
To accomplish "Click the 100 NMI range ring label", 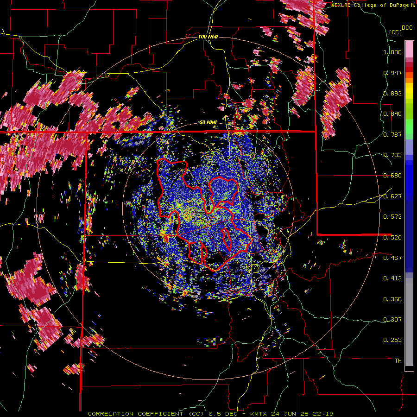I will point(208,37).
